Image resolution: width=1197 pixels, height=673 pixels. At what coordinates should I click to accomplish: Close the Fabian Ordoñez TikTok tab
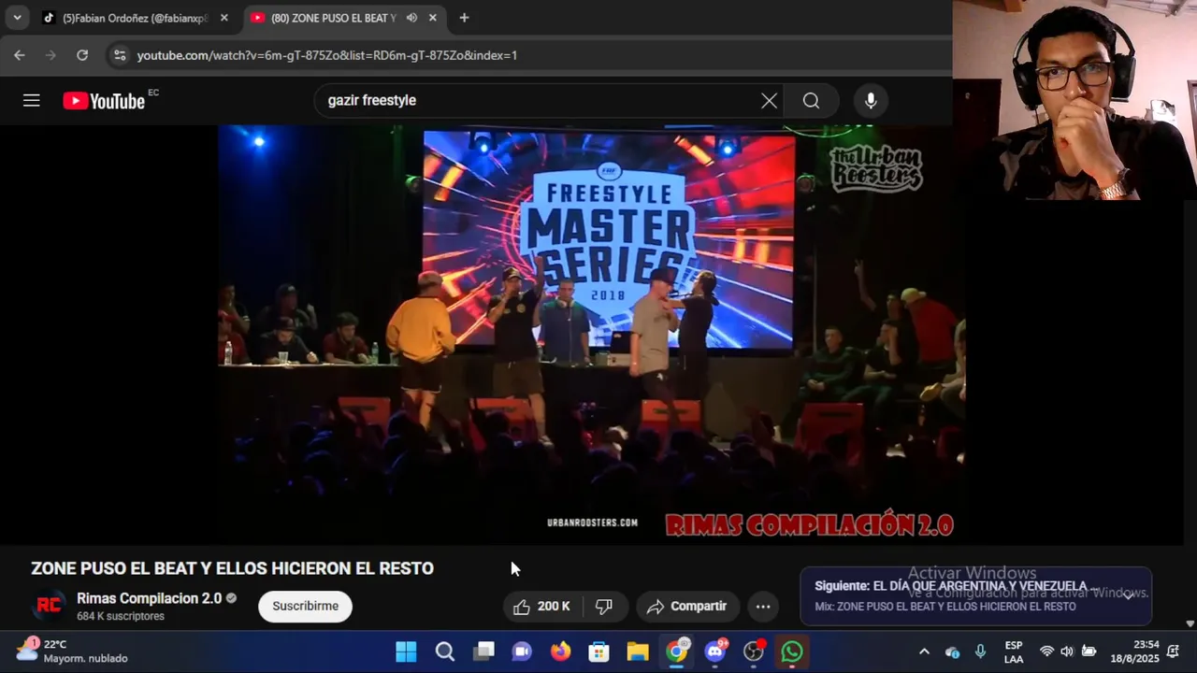(224, 18)
